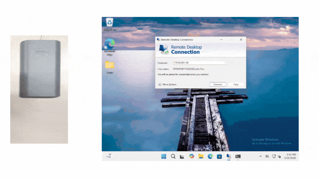Screen dimensions: 319x179
Task: Open the Windows Start menu
Action: [164, 156]
